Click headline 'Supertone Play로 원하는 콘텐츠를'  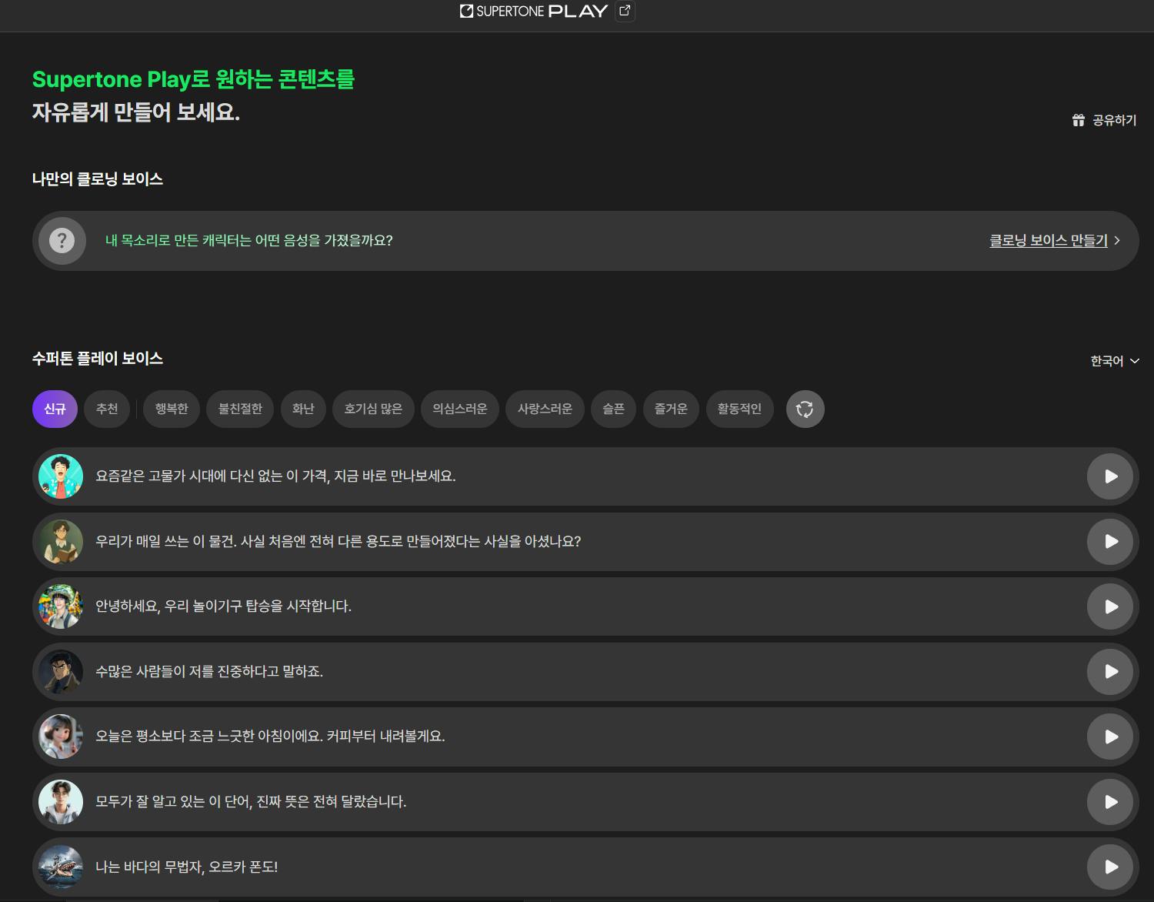[x=193, y=79]
